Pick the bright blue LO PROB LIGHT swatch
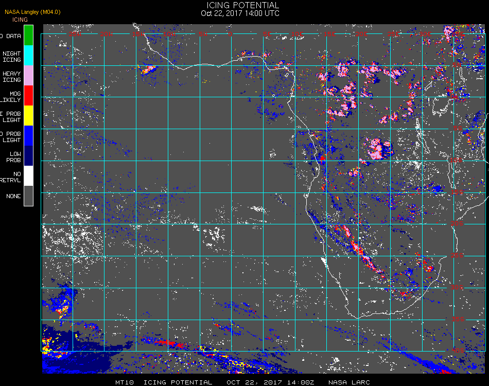 coord(28,136)
